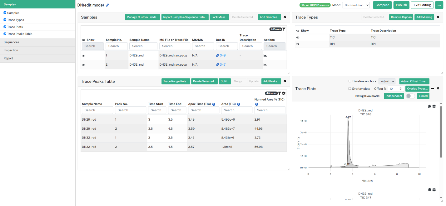Enable the Overlay plots checkbox
446x206 pixels.
pyautogui.click(x=350, y=89)
